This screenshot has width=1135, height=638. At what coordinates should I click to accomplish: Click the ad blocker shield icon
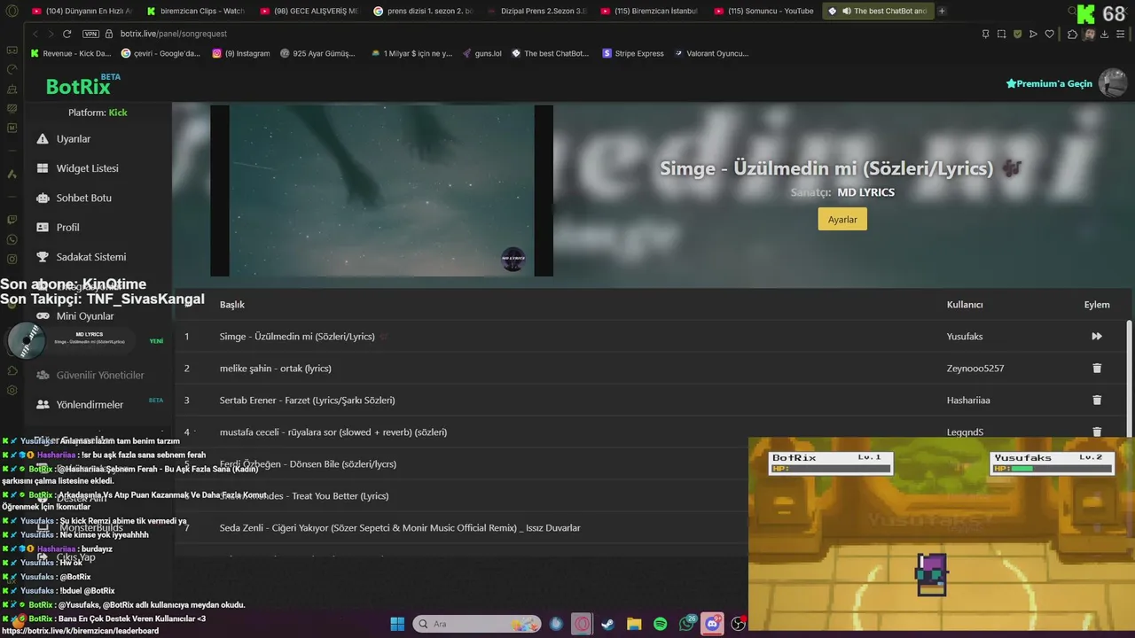coord(1018,34)
